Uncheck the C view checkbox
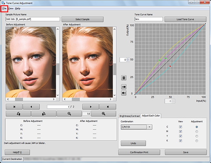Viewport: 211px width, 163px height. coord(180,127)
